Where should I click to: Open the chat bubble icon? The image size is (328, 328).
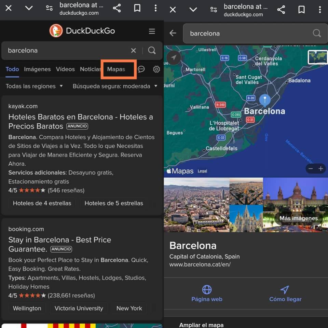click(x=141, y=69)
